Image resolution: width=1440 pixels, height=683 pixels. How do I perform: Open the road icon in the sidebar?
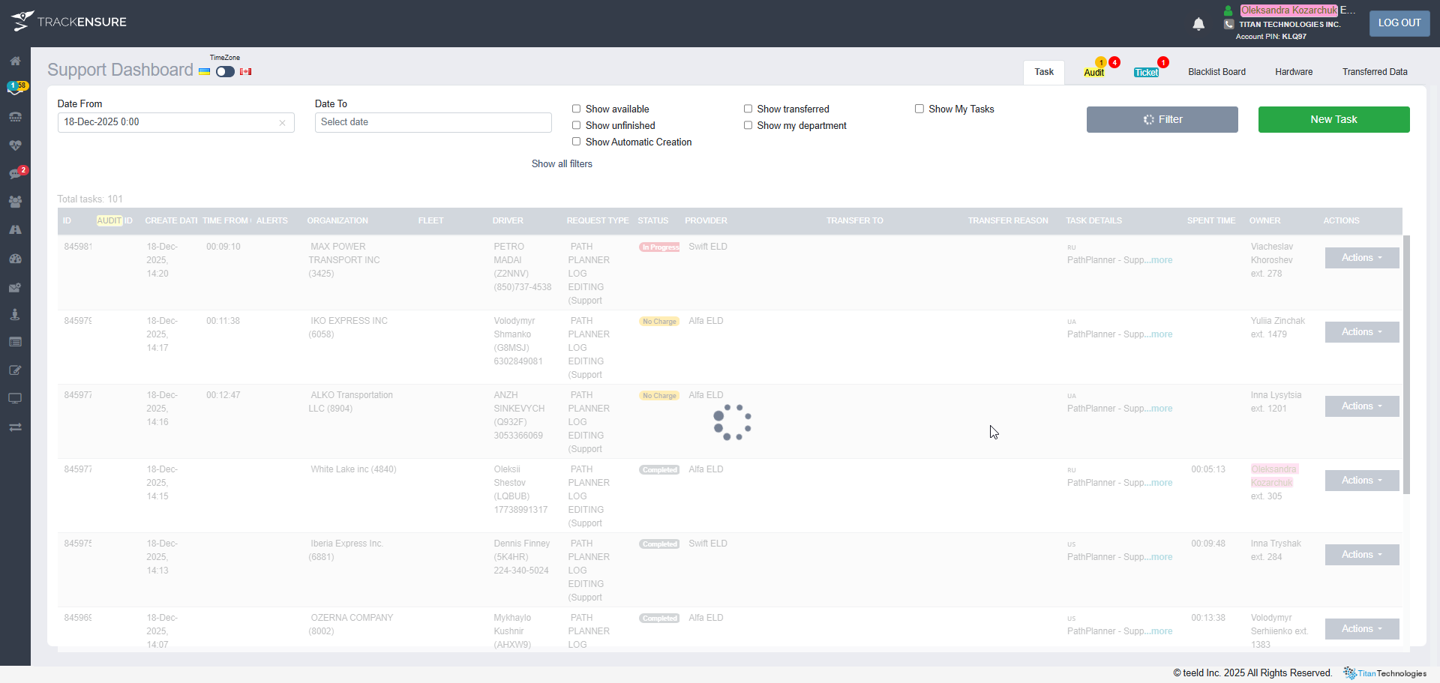[x=15, y=230]
